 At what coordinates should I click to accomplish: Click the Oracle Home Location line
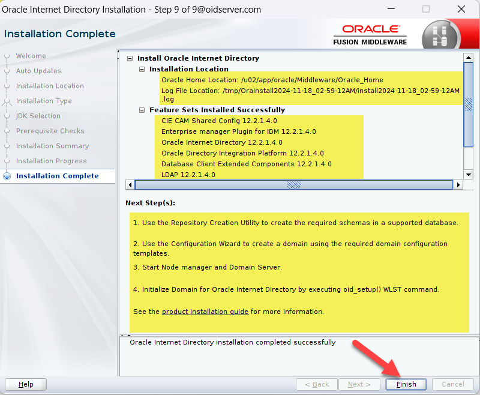(272, 80)
